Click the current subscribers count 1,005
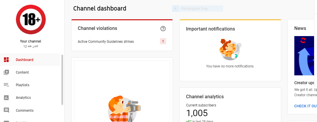Viewport: 317px width, 122px height. (x=197, y=113)
